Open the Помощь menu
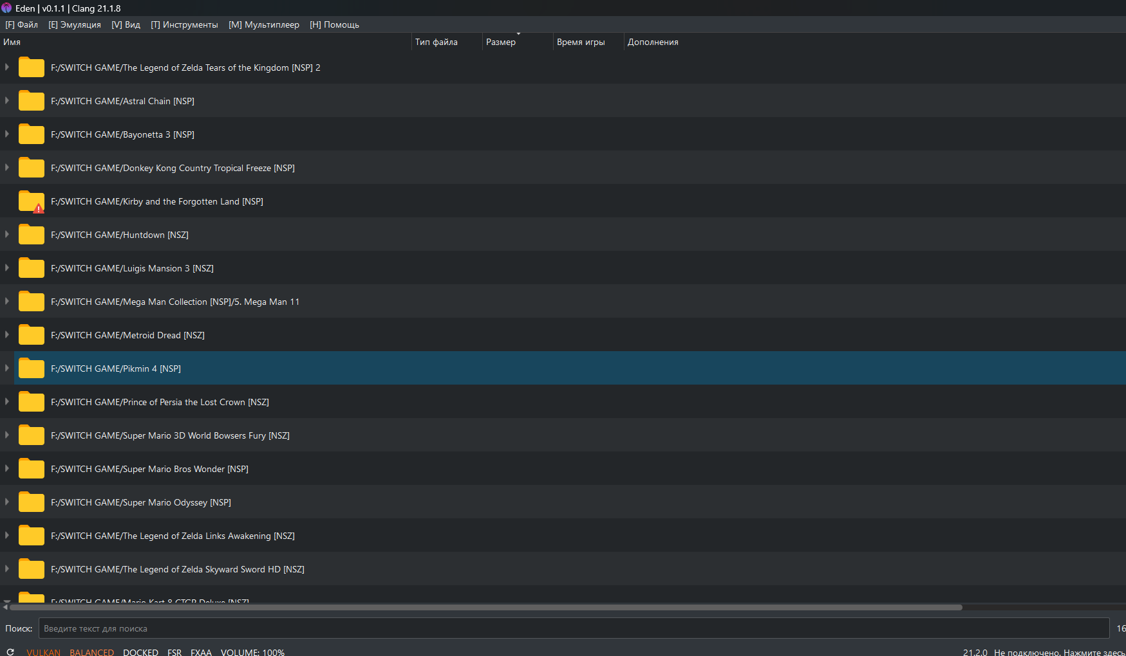Viewport: 1126px width, 656px height. 334,24
